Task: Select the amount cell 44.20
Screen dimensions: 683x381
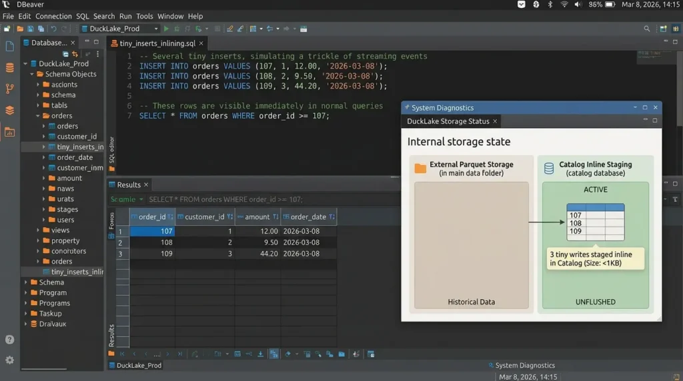Action: click(257, 254)
